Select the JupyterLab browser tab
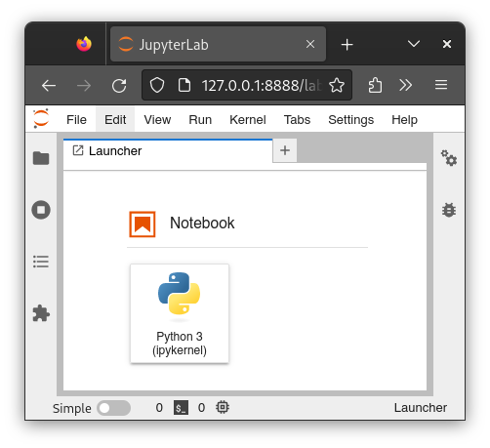 click(218, 44)
